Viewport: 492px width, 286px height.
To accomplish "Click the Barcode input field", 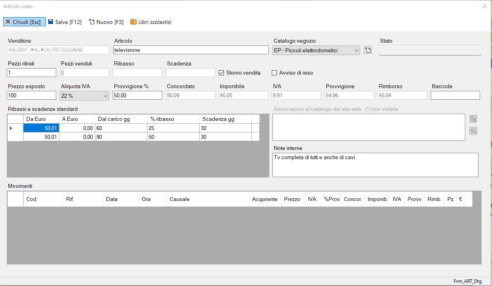I will (455, 95).
